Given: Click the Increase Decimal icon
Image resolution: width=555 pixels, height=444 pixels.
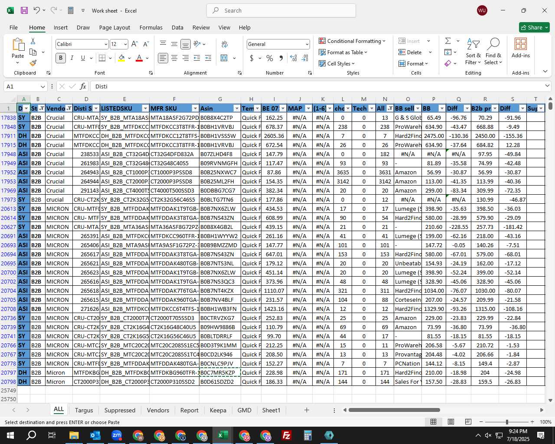Looking at the screenshot, I should (294, 58).
